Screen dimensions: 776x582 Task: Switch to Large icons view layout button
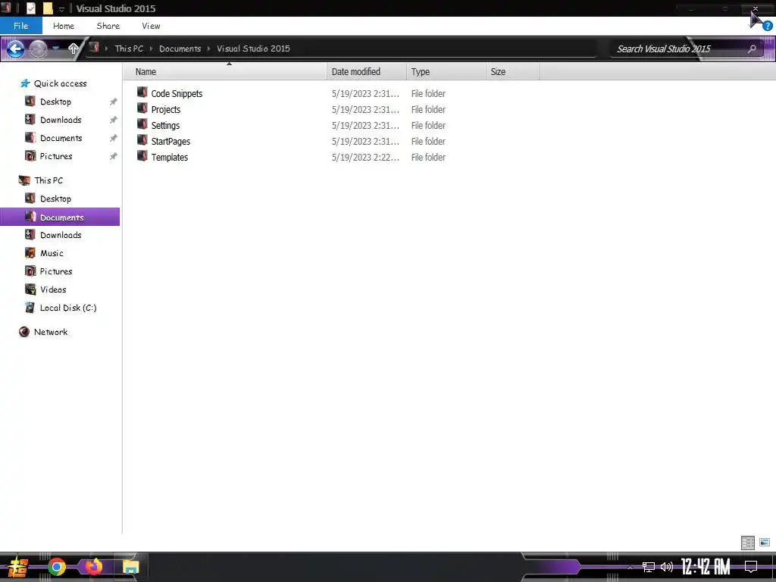[765, 543]
